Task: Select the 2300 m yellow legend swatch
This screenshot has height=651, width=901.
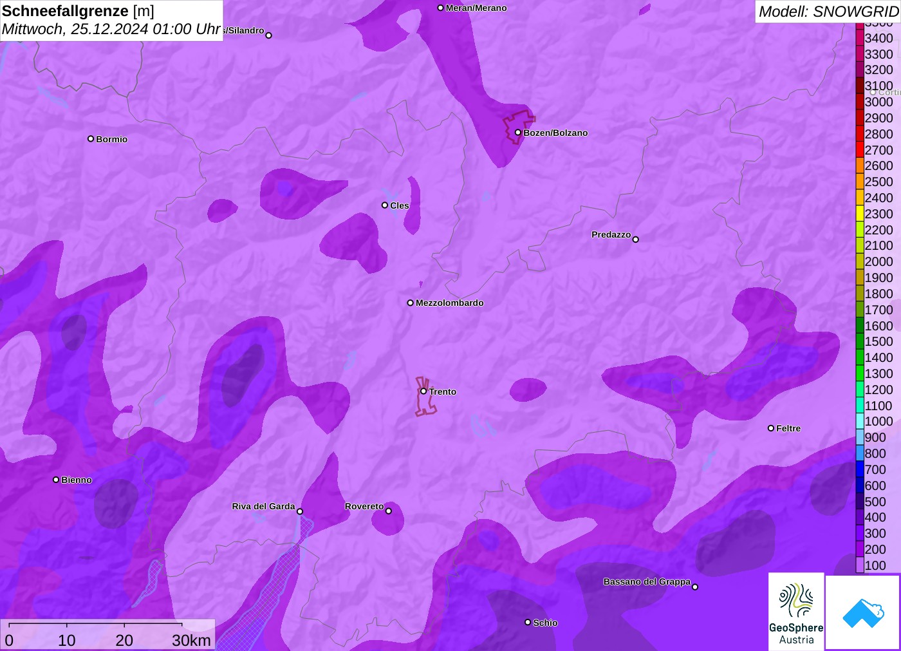Action: pos(860,214)
